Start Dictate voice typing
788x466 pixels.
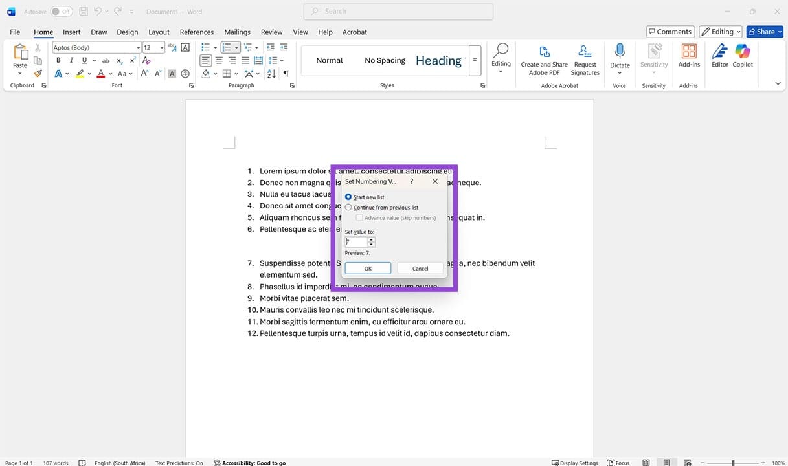[619, 57]
